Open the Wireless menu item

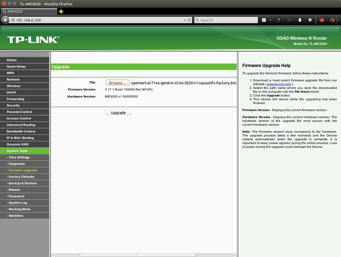click(25, 86)
